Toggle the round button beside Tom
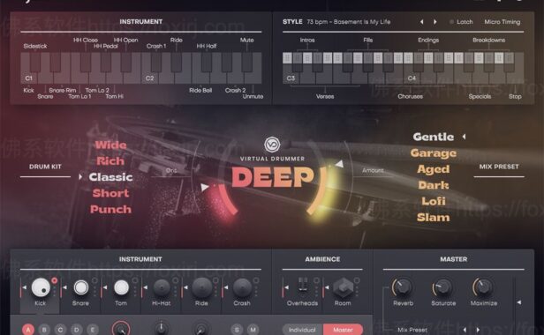 135,280
